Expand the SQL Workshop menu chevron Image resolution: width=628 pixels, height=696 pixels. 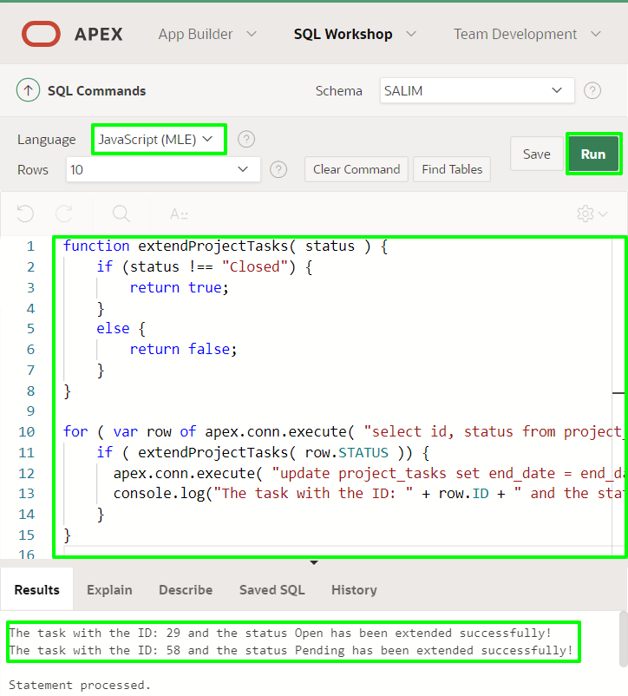[411, 34]
